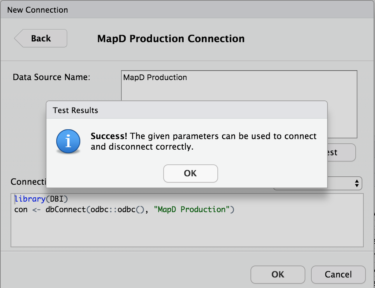Click the blue info icon in Test Results
Screen dimensions: 375x288
(x=69, y=142)
